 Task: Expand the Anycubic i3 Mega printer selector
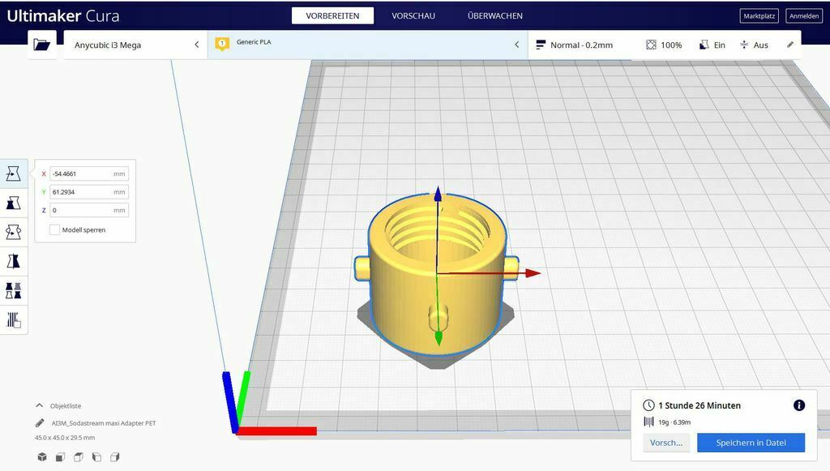click(135, 45)
